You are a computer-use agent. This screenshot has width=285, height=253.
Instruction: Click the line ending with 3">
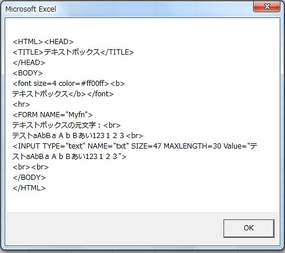click(x=69, y=157)
